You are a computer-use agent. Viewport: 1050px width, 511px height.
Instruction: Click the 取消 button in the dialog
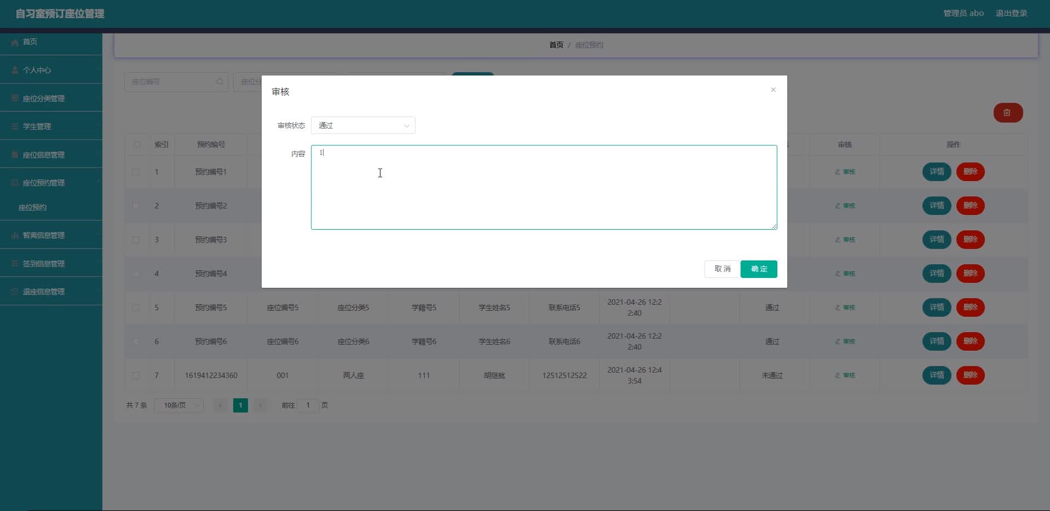tap(722, 269)
